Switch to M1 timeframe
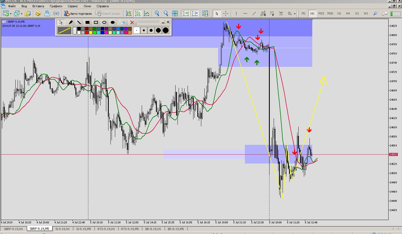 (x=304, y=13)
